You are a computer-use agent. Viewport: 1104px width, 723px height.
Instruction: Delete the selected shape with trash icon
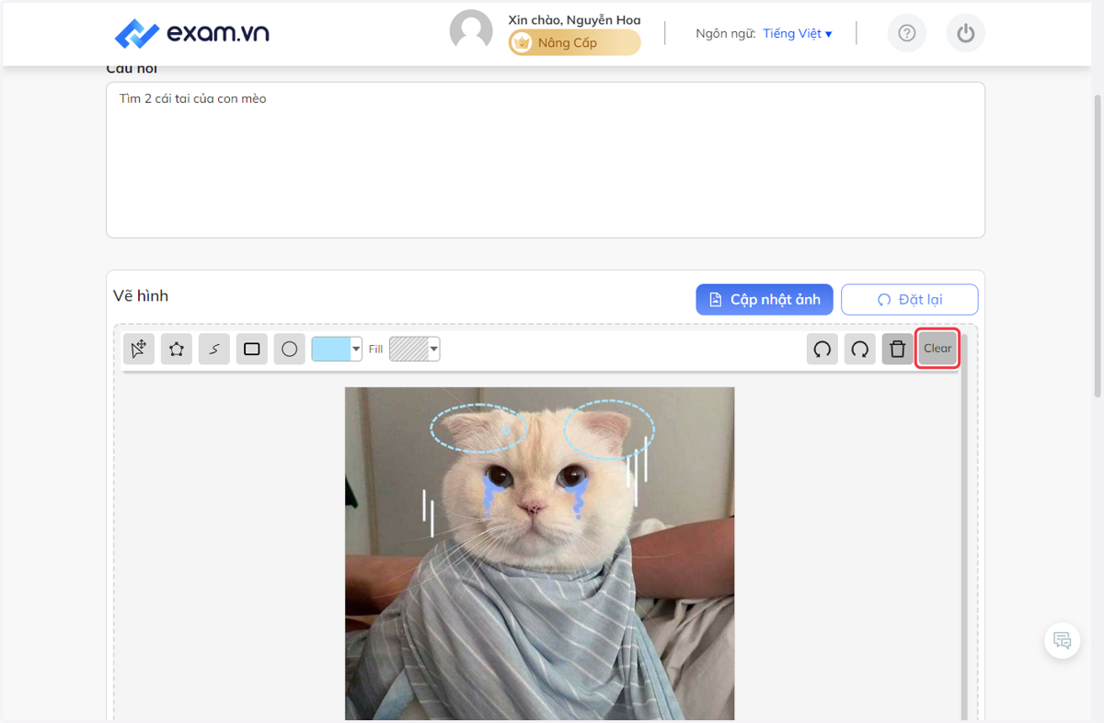(x=898, y=350)
